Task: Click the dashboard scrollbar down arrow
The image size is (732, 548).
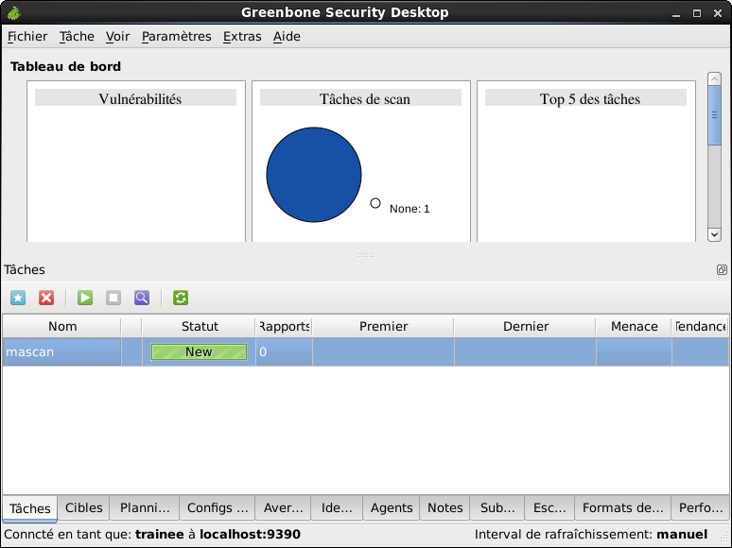Action: (x=714, y=234)
